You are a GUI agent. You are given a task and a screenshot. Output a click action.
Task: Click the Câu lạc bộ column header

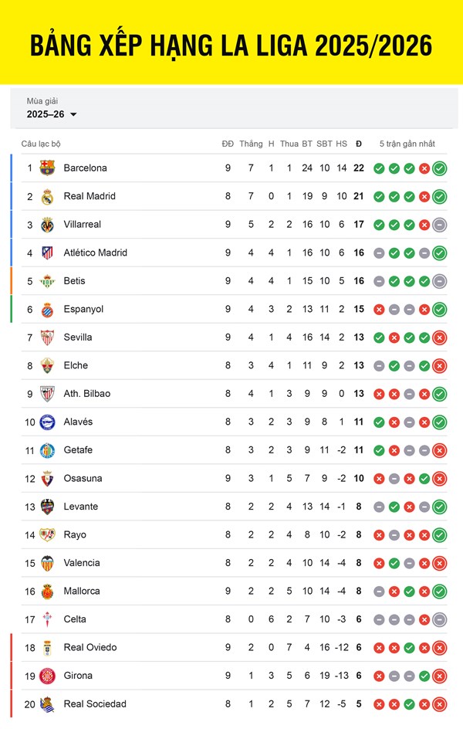pyautogui.click(x=41, y=144)
